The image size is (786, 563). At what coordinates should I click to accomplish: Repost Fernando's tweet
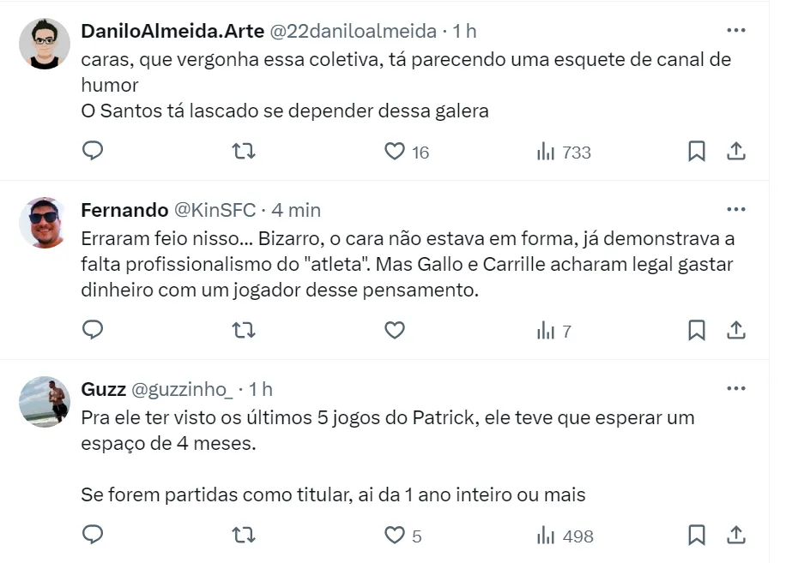pos(245,330)
